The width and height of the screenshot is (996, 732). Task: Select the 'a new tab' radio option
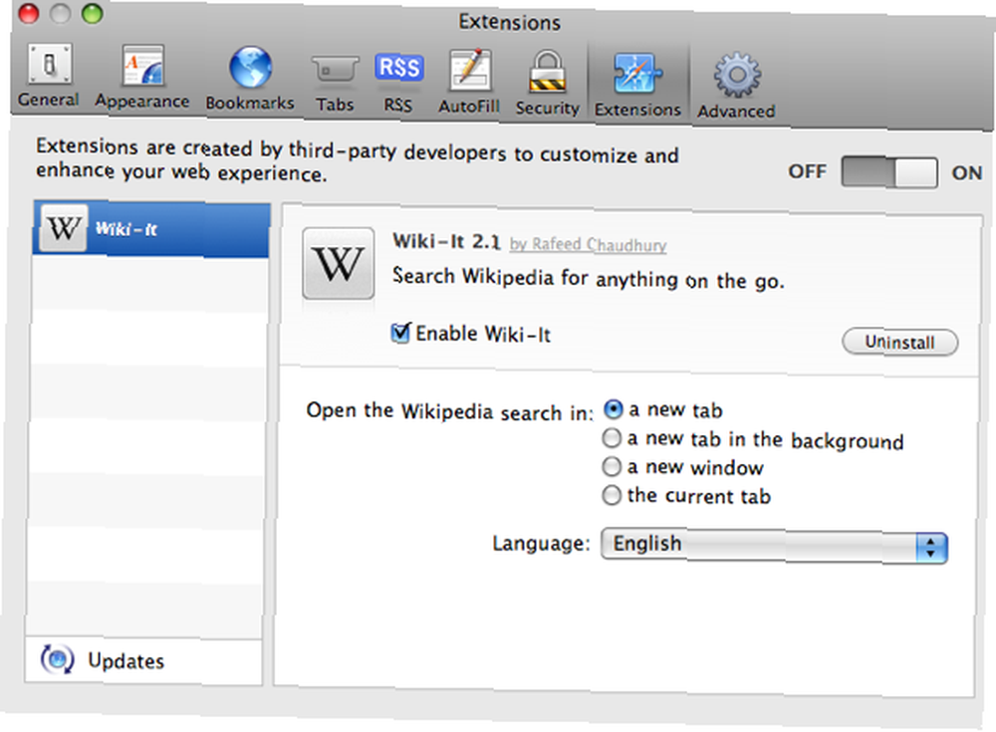[x=613, y=409]
